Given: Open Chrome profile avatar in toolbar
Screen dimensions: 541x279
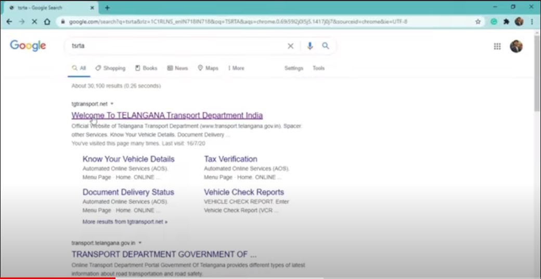Looking at the screenshot, I should [519, 22].
